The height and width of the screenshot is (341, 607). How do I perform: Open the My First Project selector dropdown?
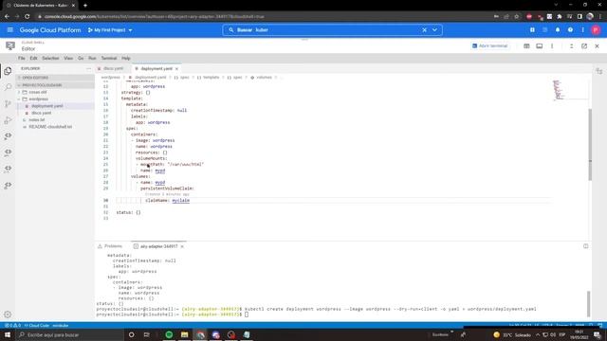point(110,29)
